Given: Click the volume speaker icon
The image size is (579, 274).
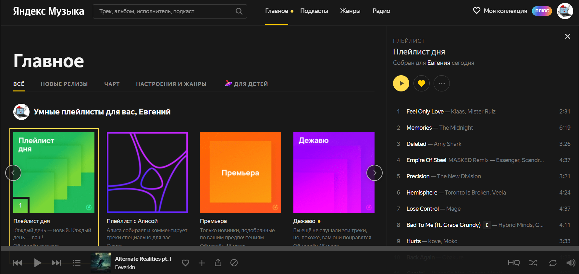Looking at the screenshot, I should [x=571, y=263].
